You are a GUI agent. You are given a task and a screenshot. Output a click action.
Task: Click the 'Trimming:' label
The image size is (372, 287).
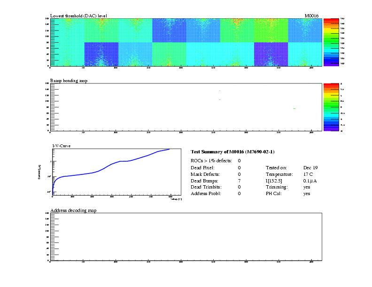pos(277,187)
